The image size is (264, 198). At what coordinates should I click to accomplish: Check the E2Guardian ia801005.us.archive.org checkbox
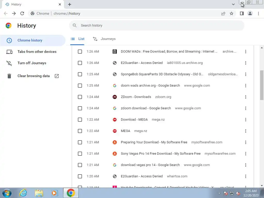click(x=80, y=63)
